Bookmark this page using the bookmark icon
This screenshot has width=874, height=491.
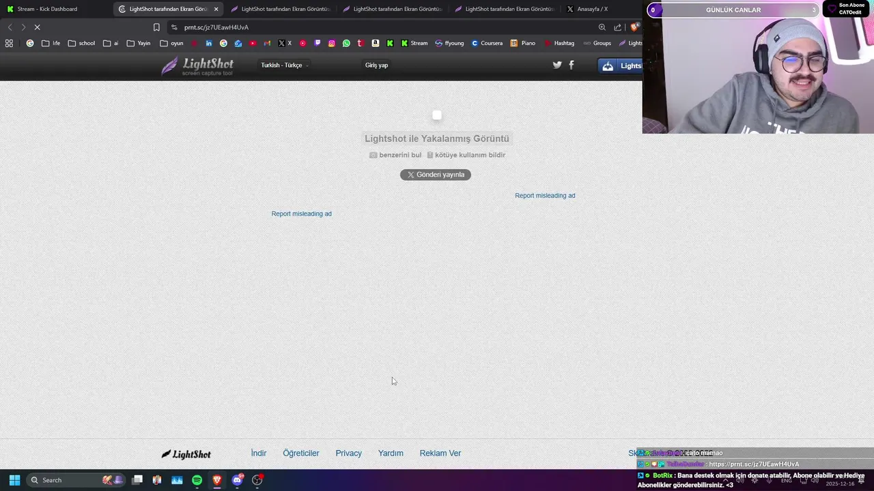[x=156, y=27]
